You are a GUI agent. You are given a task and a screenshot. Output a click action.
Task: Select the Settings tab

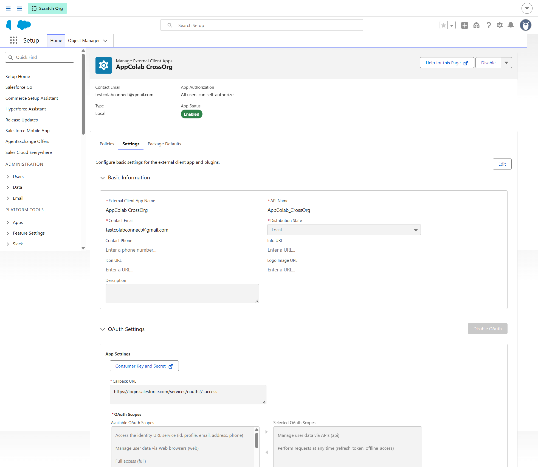click(131, 144)
